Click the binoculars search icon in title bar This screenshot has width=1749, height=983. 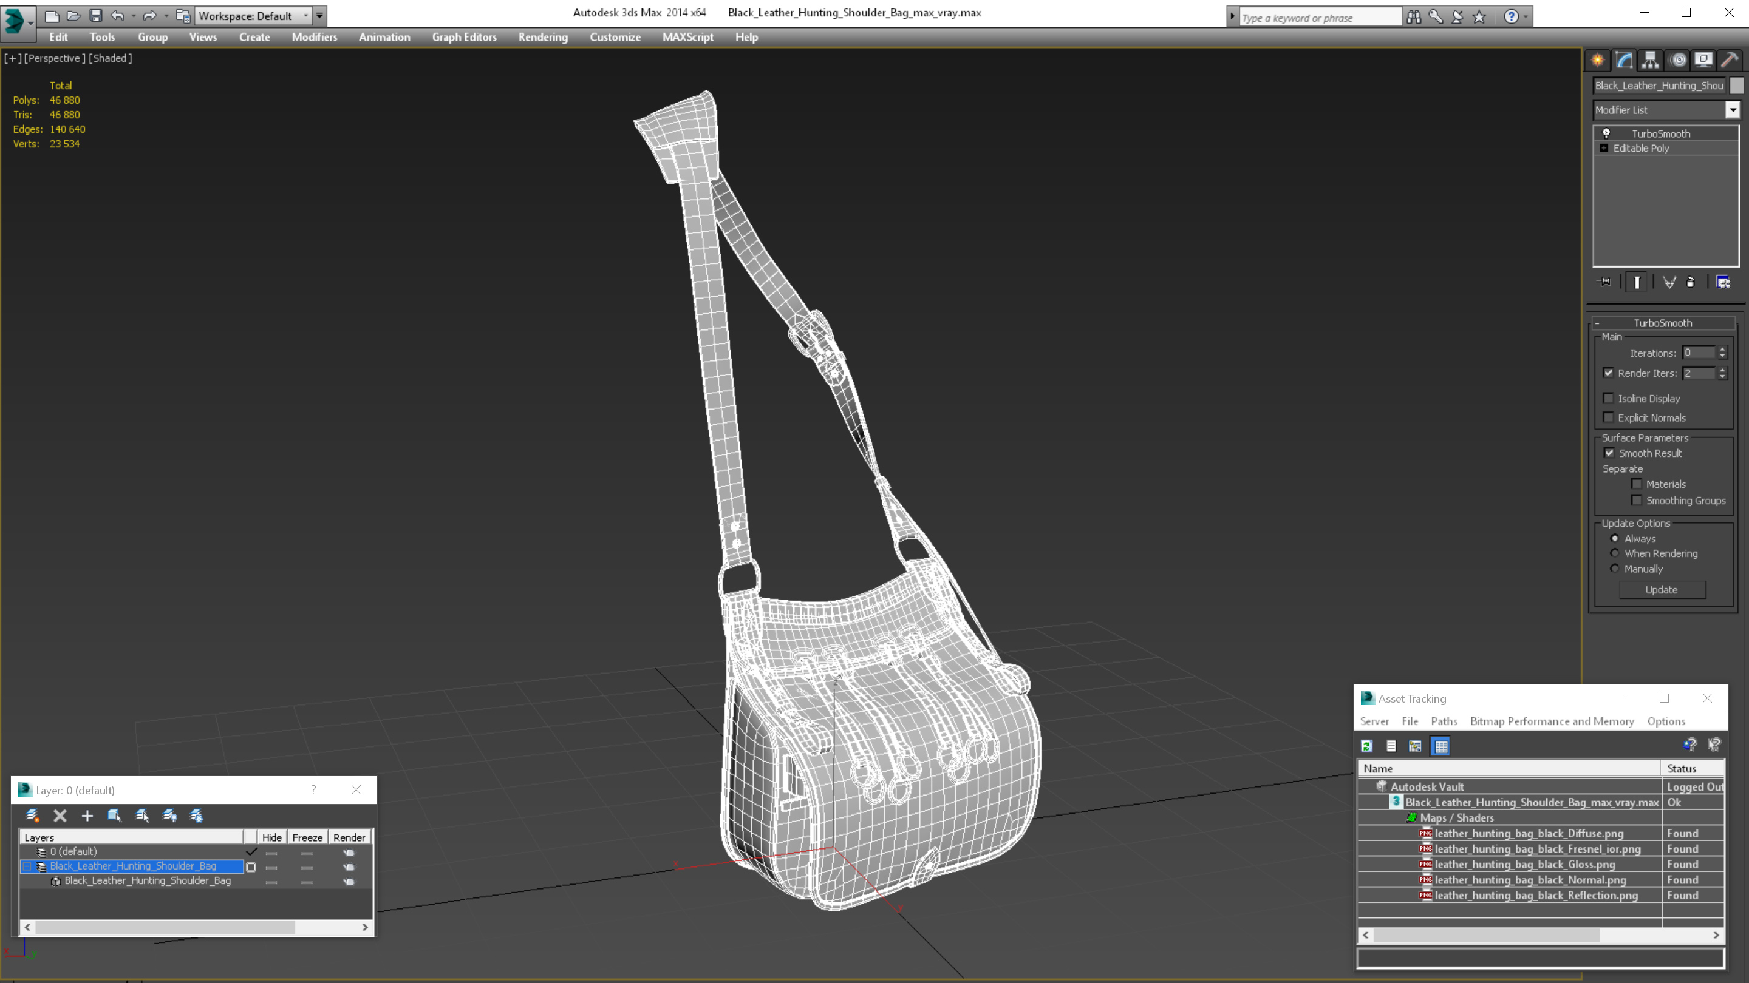pos(1414,17)
